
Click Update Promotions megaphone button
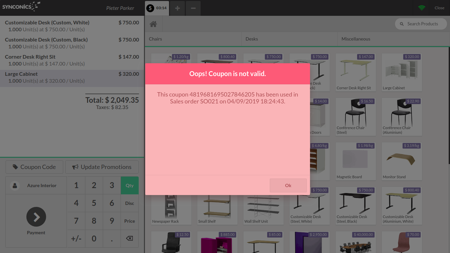pos(102,167)
